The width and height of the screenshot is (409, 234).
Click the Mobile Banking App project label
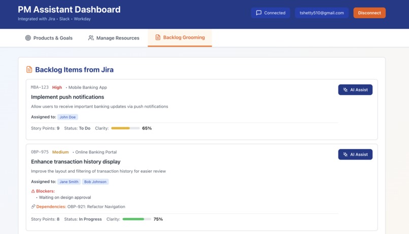tap(88, 88)
